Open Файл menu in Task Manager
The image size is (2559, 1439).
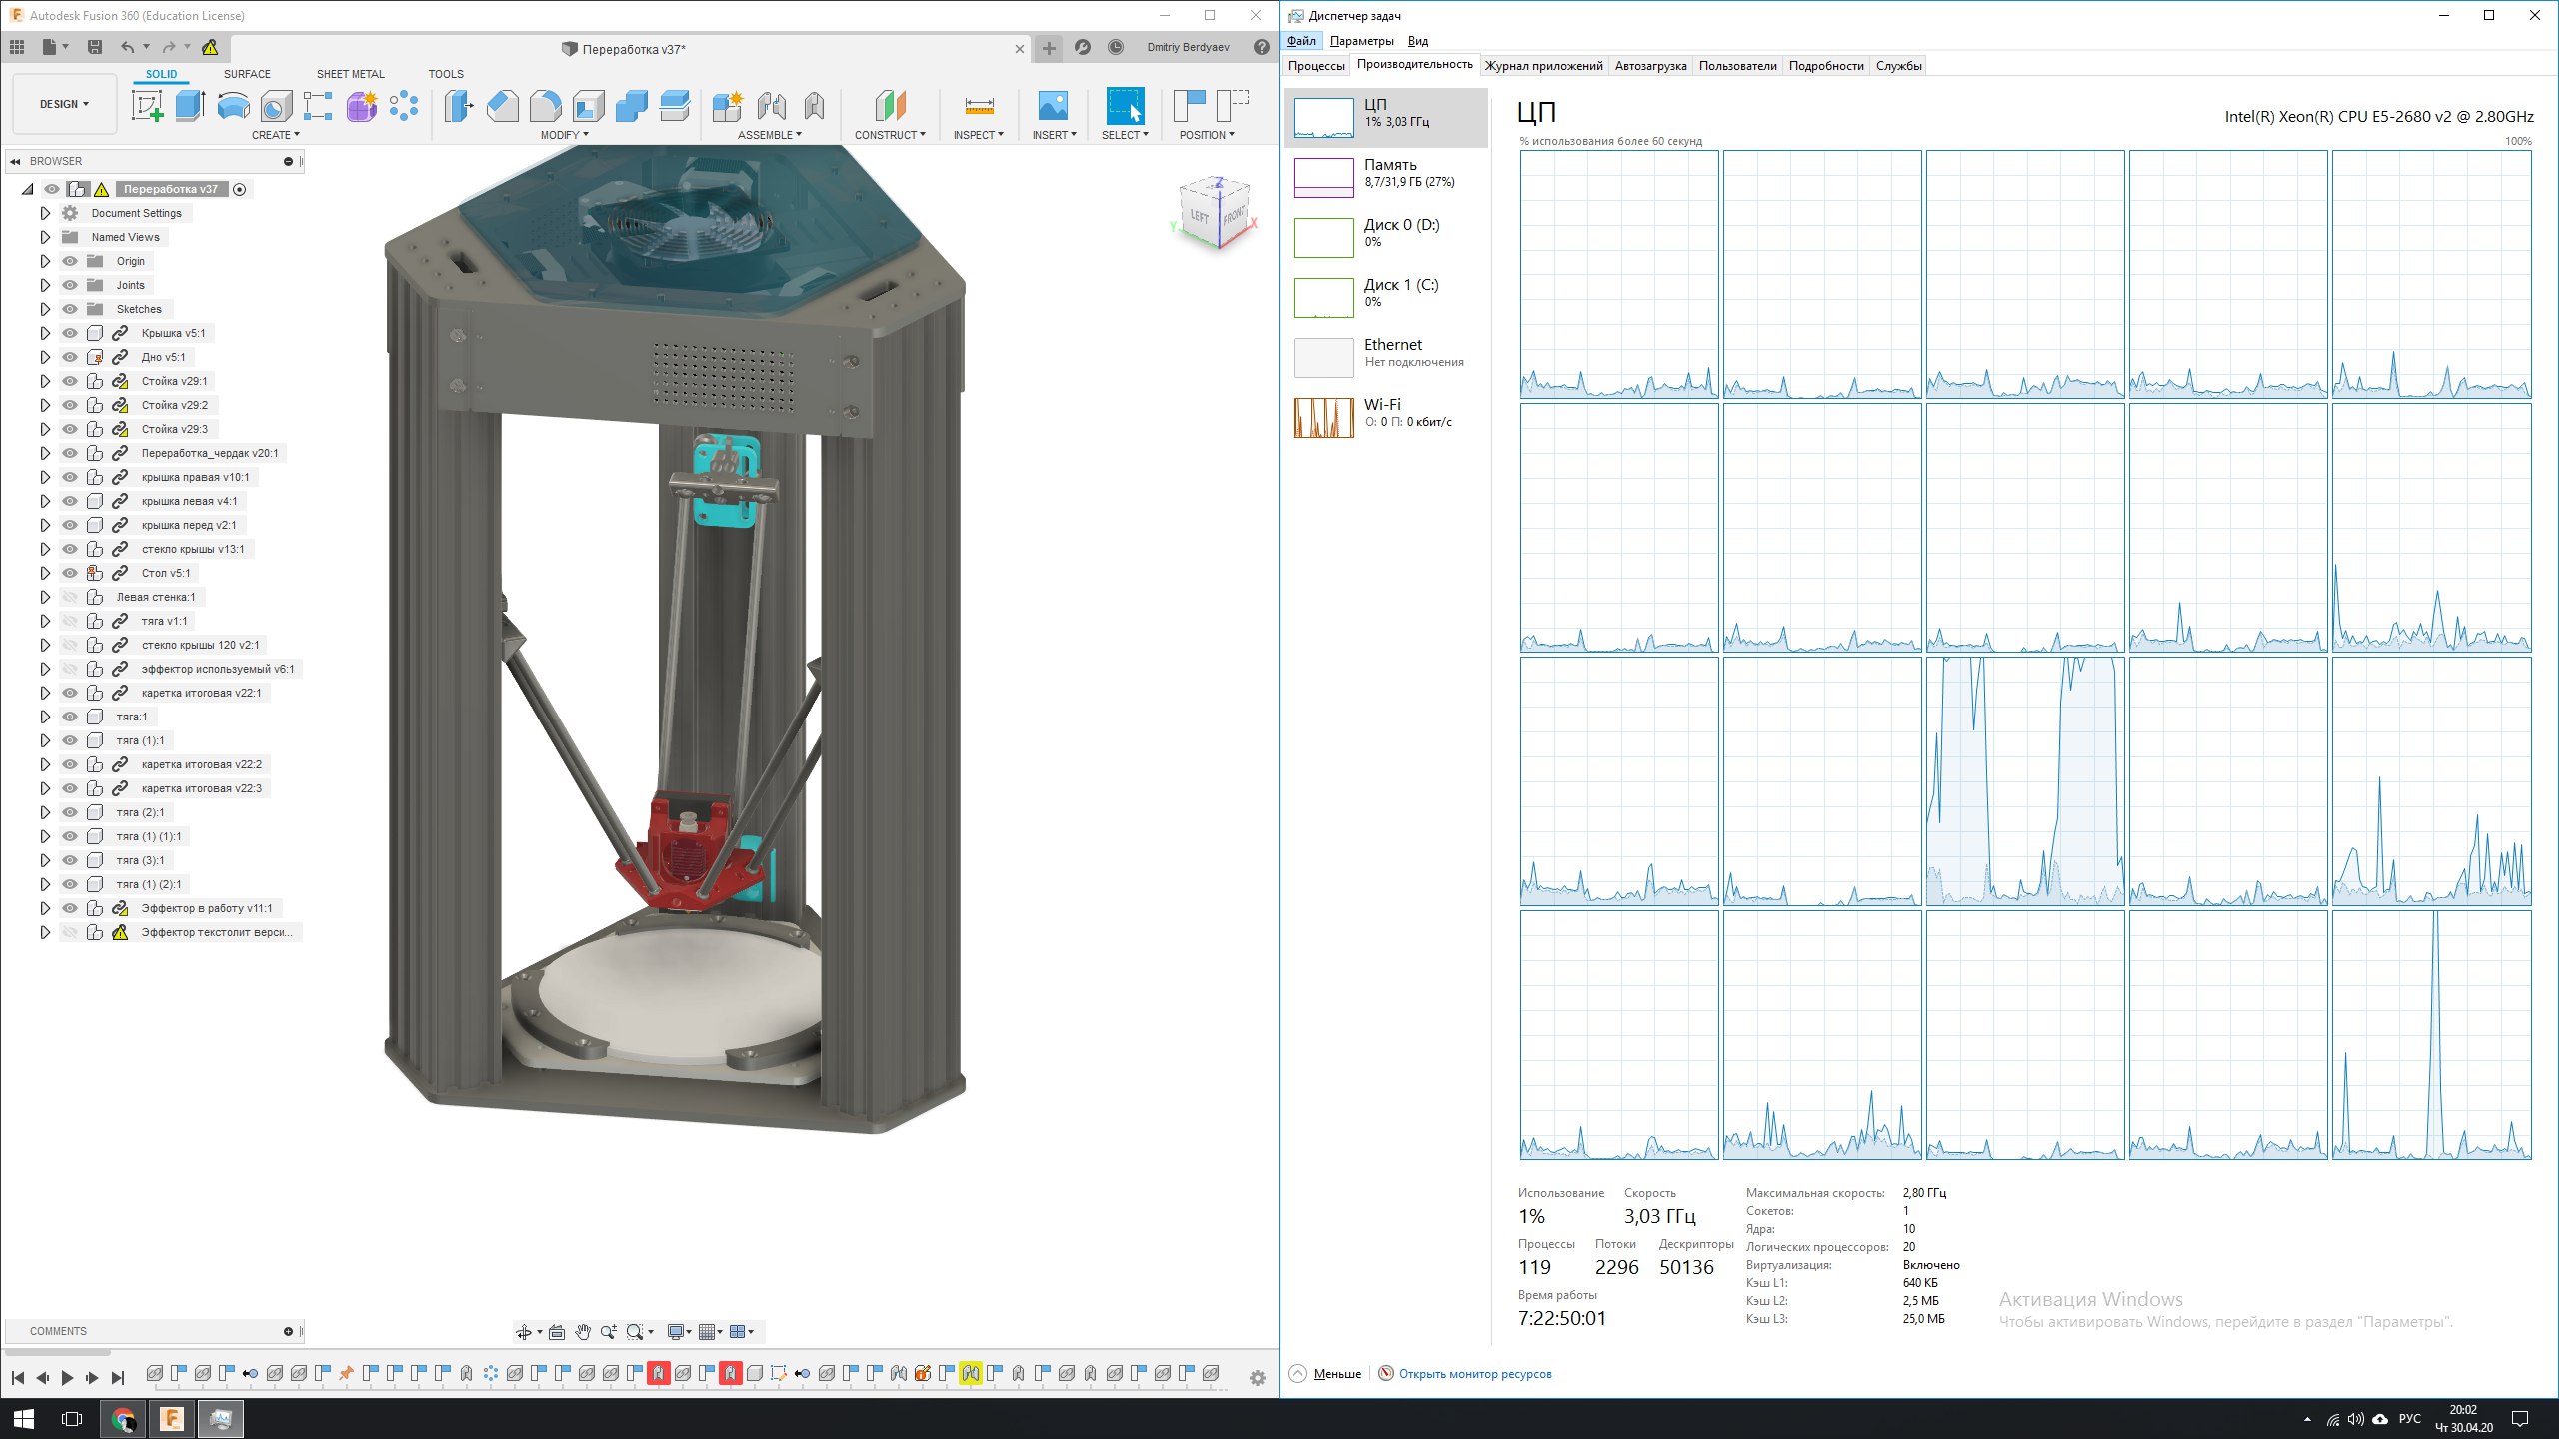[x=1301, y=41]
